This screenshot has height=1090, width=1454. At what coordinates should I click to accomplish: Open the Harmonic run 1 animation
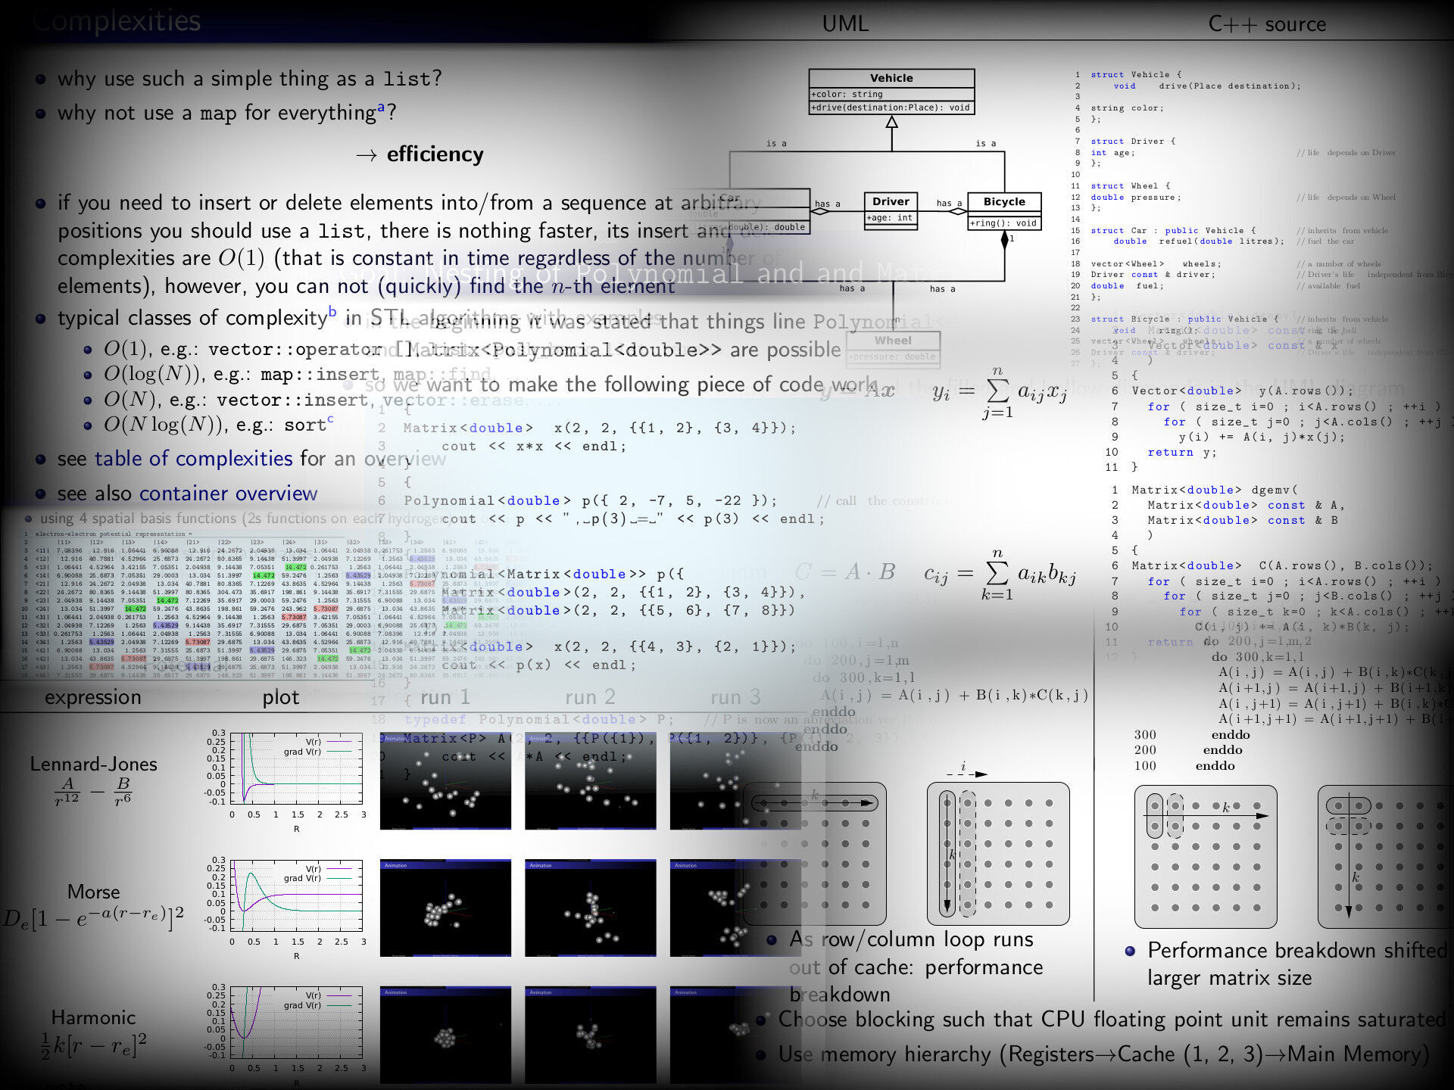coord(445,1035)
